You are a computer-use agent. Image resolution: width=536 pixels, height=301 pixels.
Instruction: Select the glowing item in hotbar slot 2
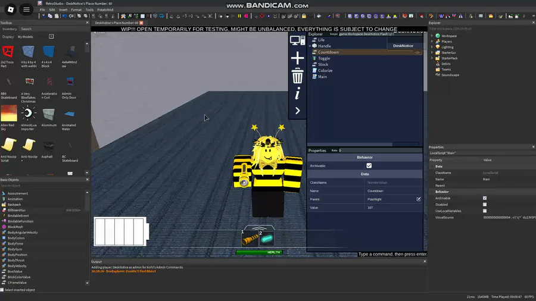(267, 238)
